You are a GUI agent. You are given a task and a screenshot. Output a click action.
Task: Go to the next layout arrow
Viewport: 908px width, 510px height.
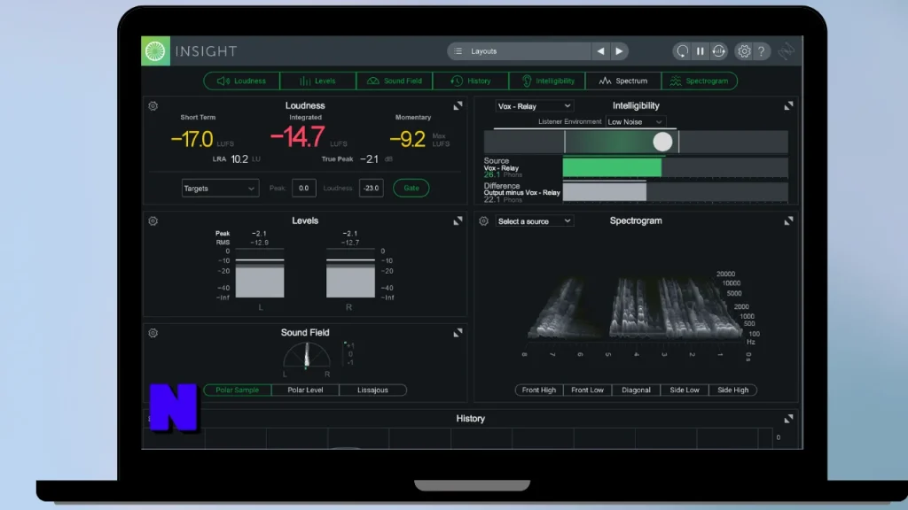click(x=619, y=50)
